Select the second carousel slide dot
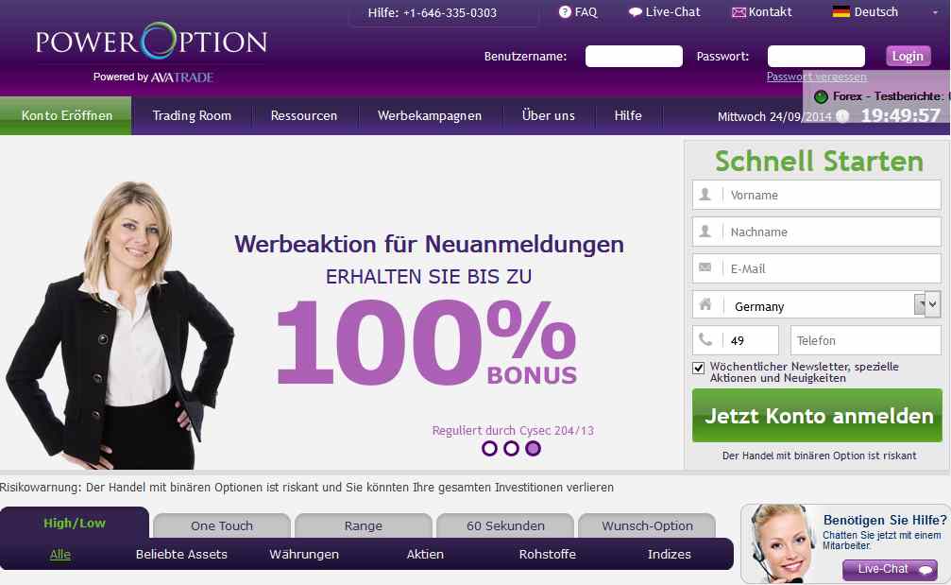 click(x=511, y=449)
